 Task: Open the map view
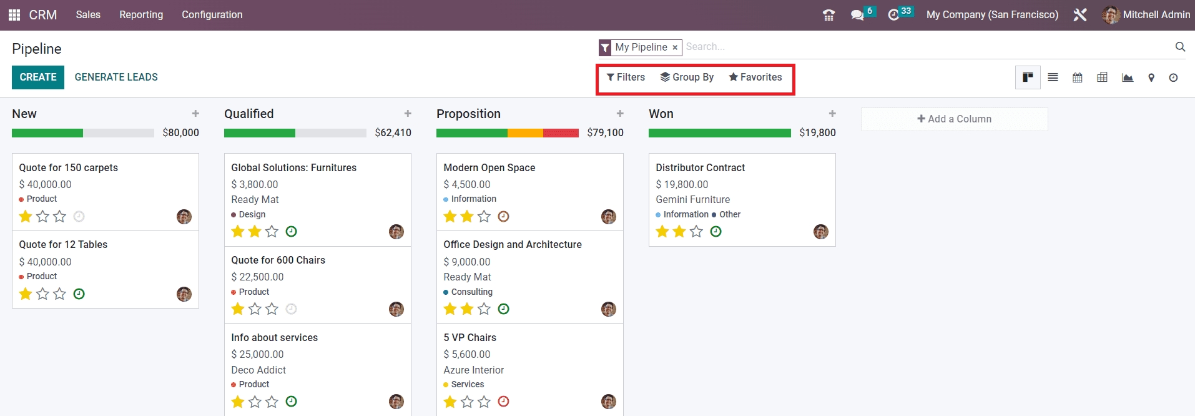pyautogui.click(x=1151, y=77)
